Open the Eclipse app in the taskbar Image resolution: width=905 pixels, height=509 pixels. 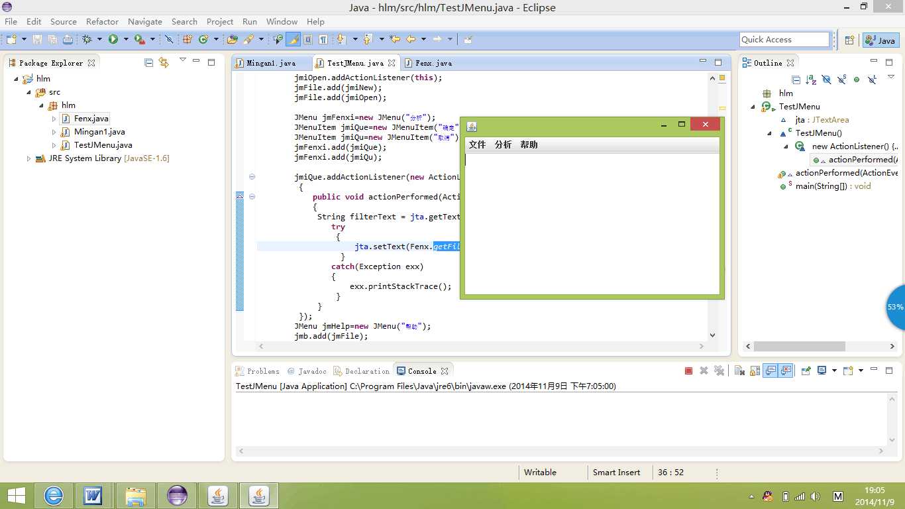coord(178,496)
